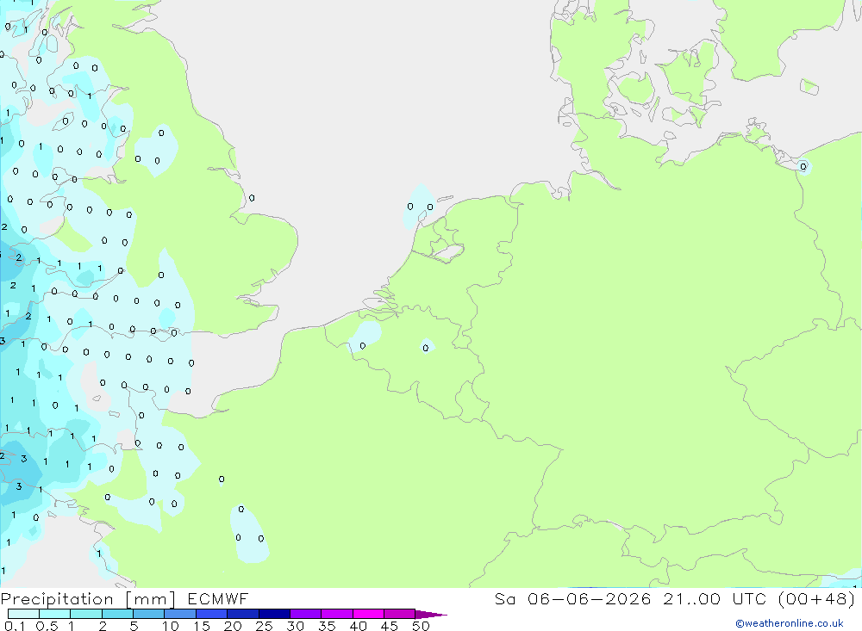The image size is (862, 631).
Task: Click the "Sa 06-06-2026" forecast date text
Action: point(573,599)
